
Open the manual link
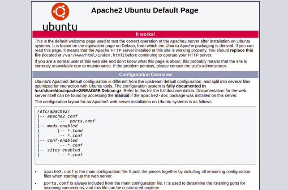tap(122, 95)
